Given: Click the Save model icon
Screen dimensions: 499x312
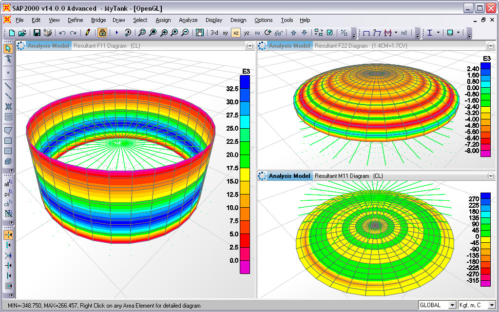Looking at the screenshot, I should (37, 33).
